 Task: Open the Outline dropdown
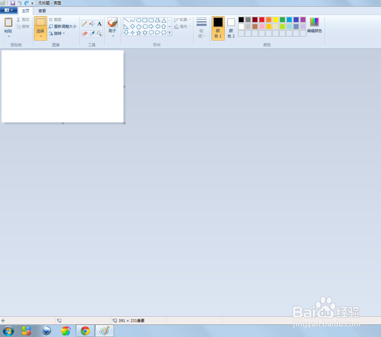click(x=182, y=20)
